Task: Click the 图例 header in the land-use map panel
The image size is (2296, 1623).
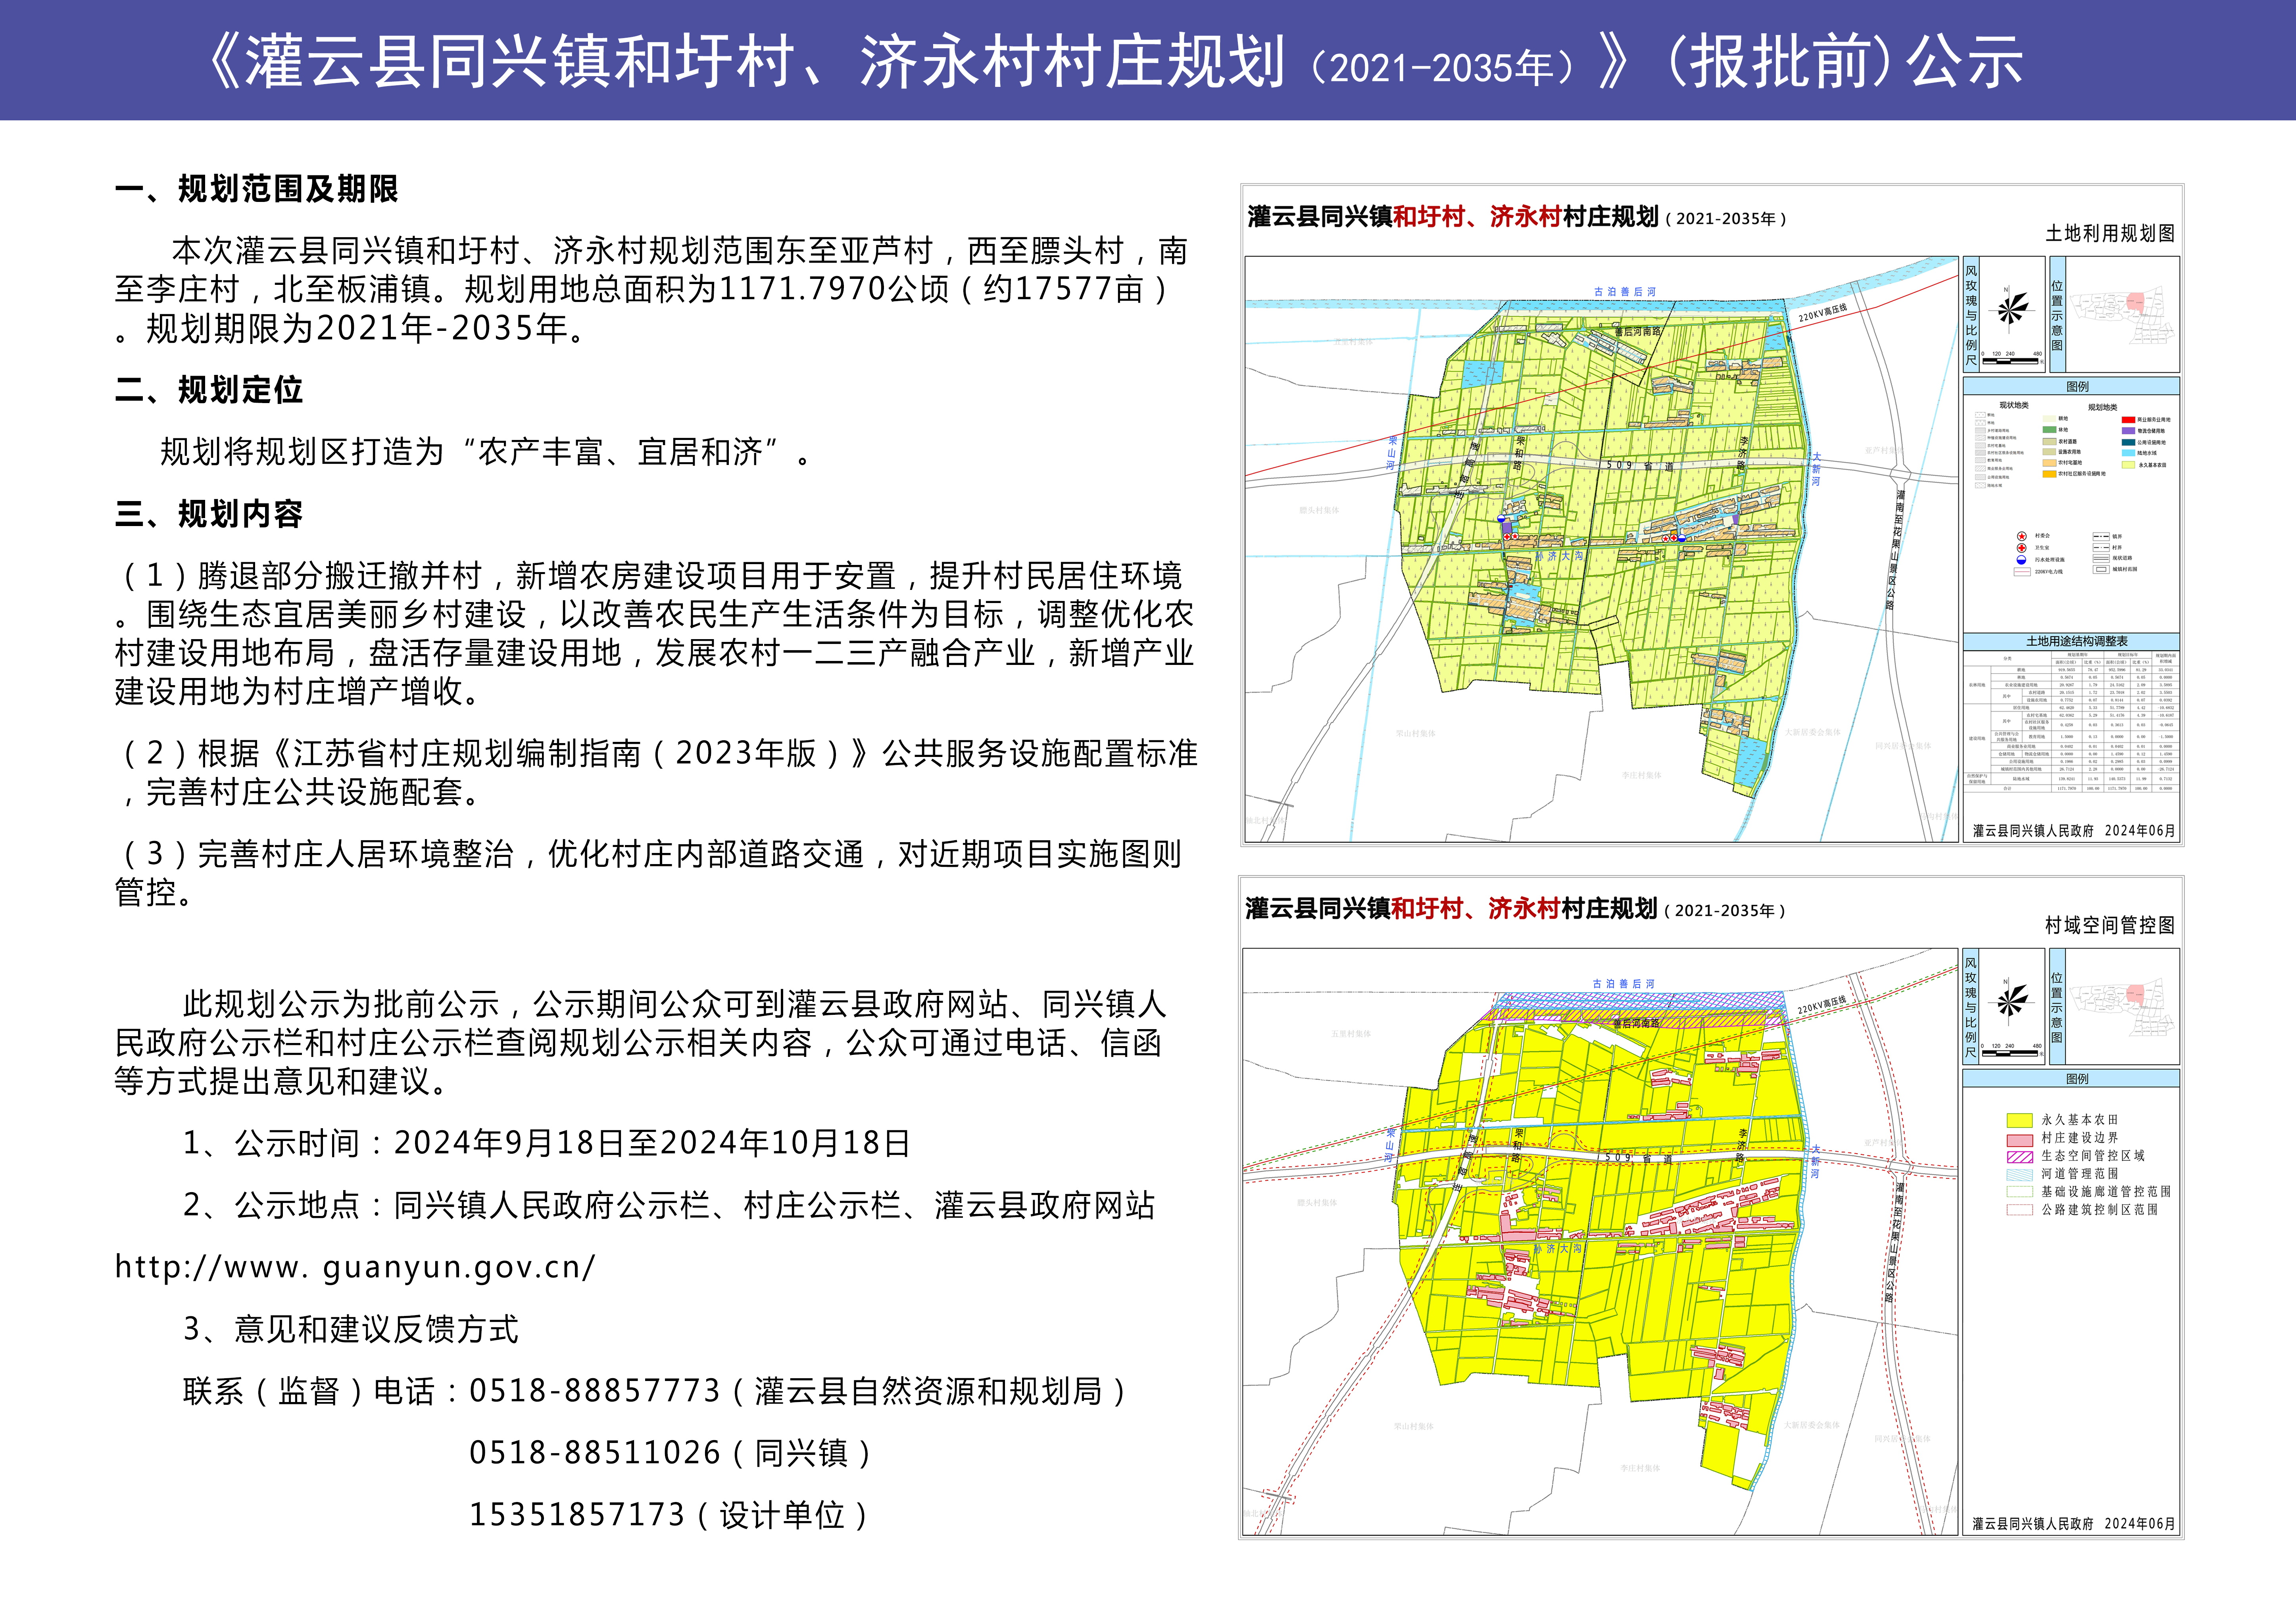Action: click(2071, 386)
